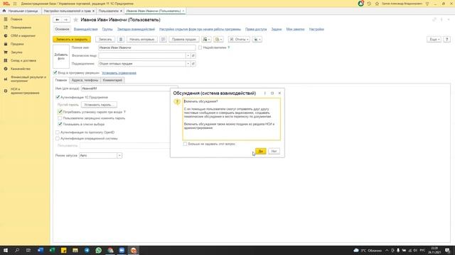Open the 'Подразделение' field open-item icon

click(193, 64)
